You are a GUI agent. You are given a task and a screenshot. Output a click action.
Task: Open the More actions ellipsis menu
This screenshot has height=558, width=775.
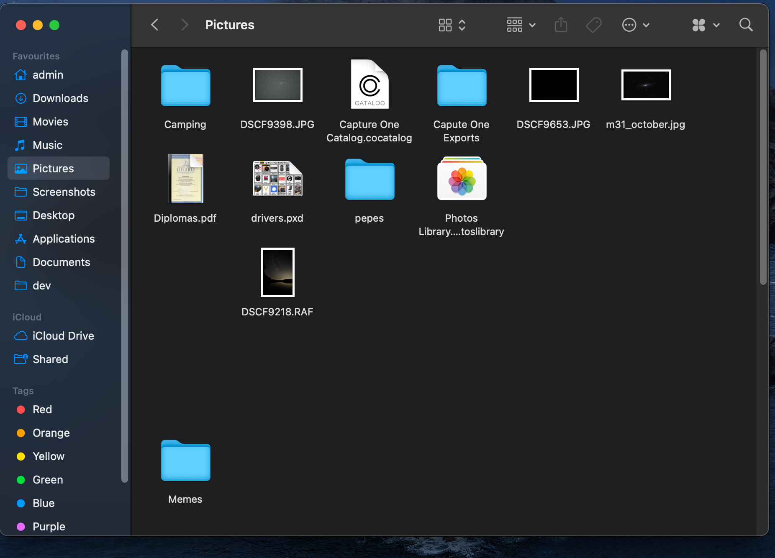tap(636, 25)
